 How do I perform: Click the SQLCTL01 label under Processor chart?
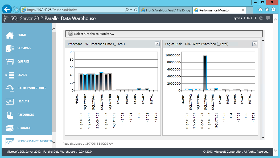click(114, 120)
